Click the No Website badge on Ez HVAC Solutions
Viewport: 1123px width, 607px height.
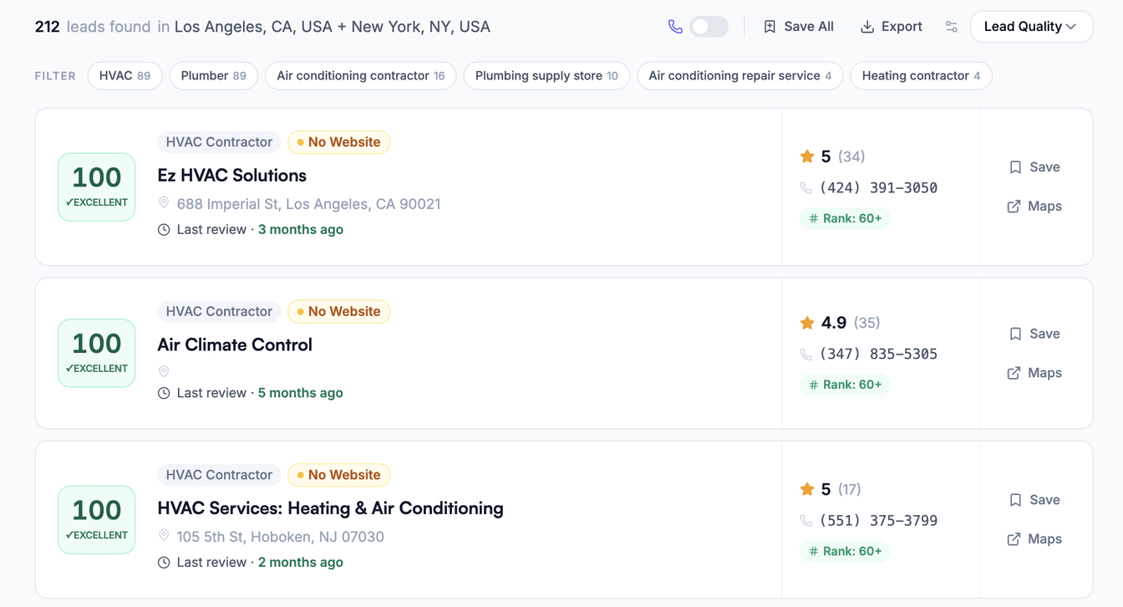(x=339, y=142)
